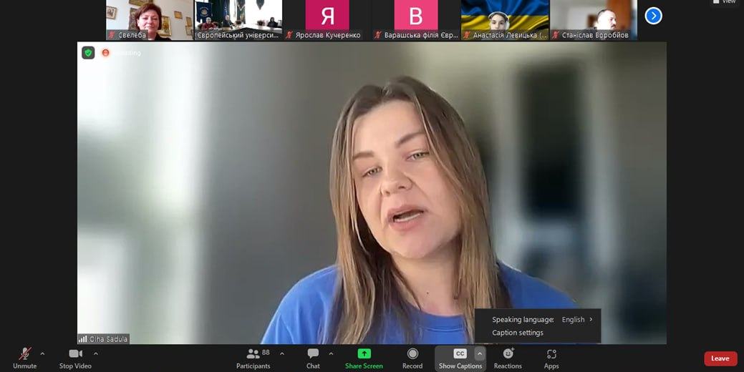Leave the meeting
This screenshot has height=372, width=744.
click(720, 358)
